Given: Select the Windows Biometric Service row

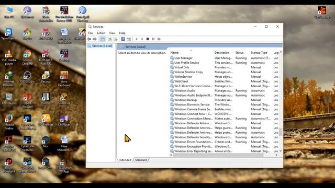Looking at the screenshot, I should point(225,104).
